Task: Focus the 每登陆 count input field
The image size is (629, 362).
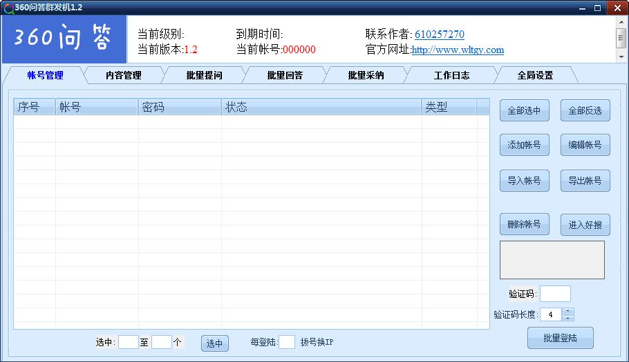Action: [287, 342]
